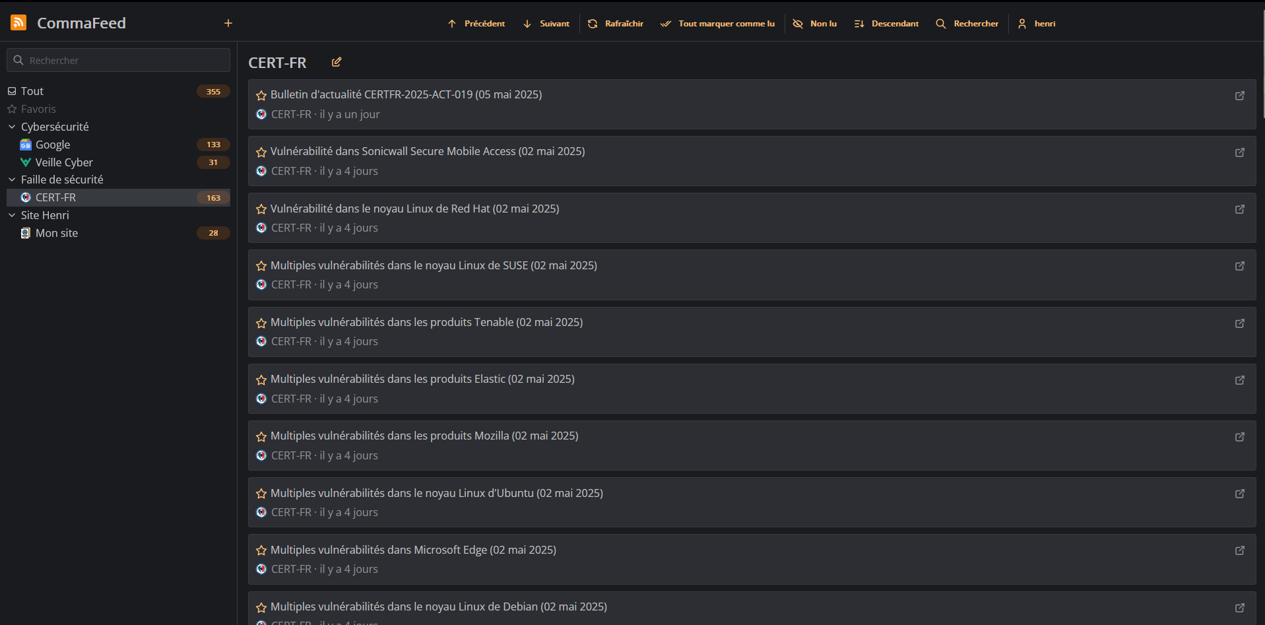Open Multiples vulnérabilités dans les produits Tenable
This screenshot has height=625, width=1265.
426,322
